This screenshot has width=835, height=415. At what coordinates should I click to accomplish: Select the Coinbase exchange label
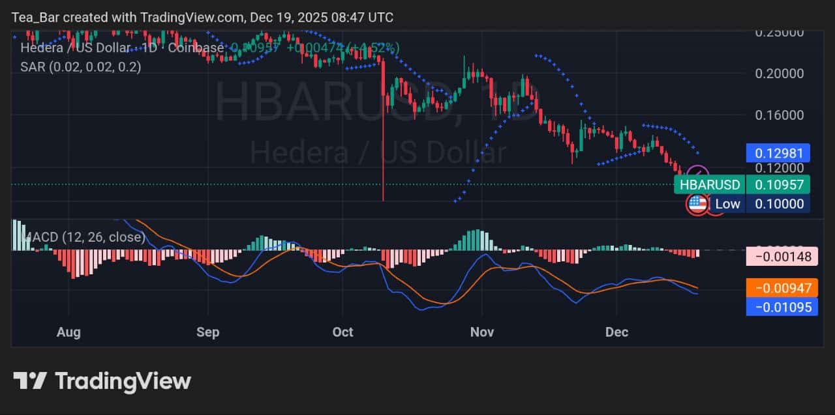[196, 48]
